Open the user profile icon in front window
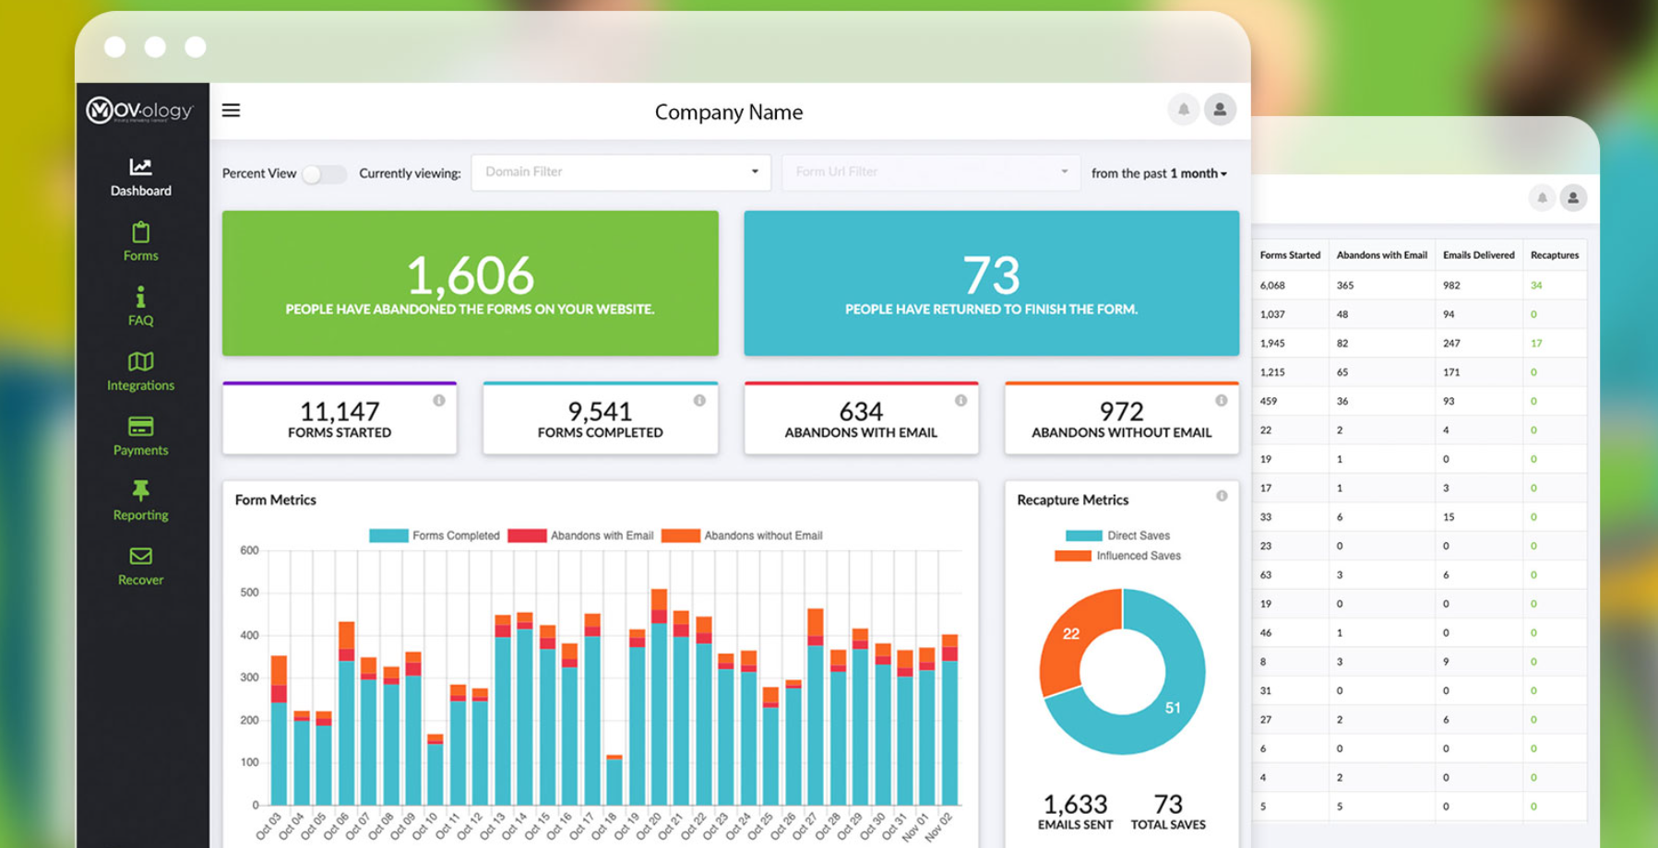Viewport: 1658px width, 848px height. (x=1220, y=110)
